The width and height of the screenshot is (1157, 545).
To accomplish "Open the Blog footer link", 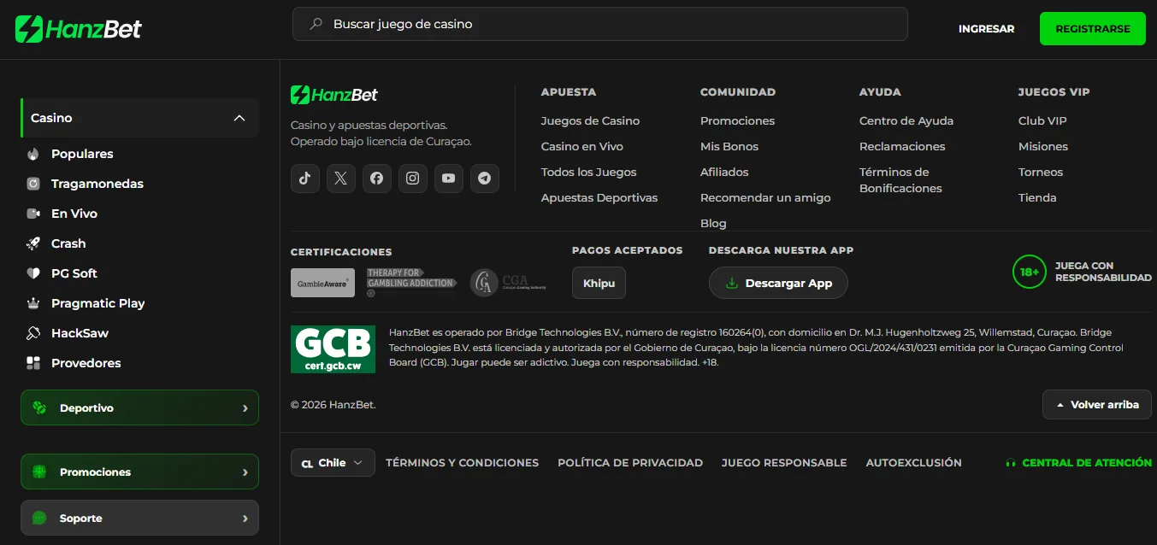I will coord(713,224).
